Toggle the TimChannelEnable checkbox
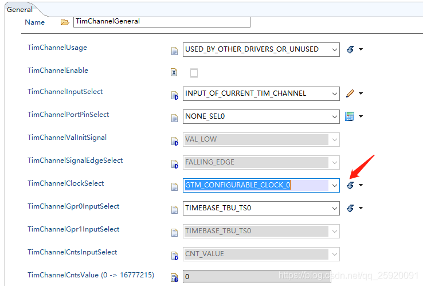 (x=194, y=73)
